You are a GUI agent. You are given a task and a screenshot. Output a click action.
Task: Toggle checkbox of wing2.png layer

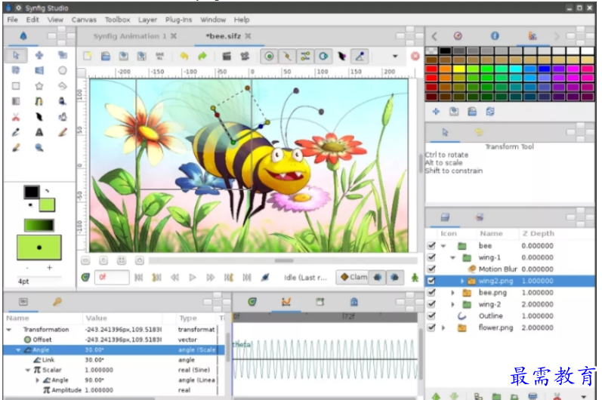tap(431, 281)
